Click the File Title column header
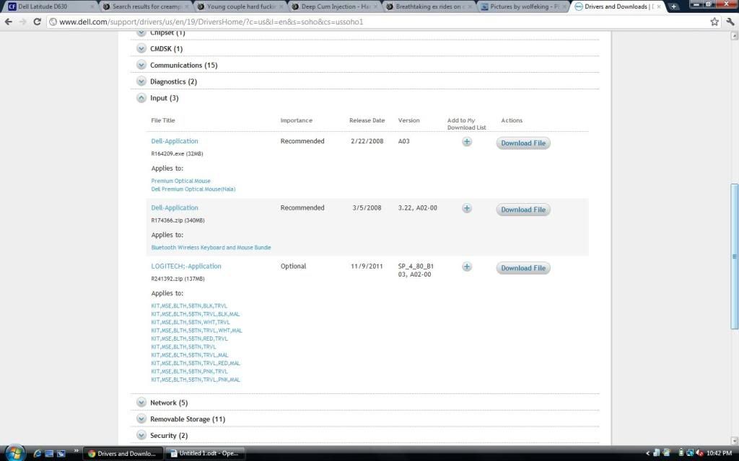Viewport: 739px width, 461px height. tap(162, 120)
